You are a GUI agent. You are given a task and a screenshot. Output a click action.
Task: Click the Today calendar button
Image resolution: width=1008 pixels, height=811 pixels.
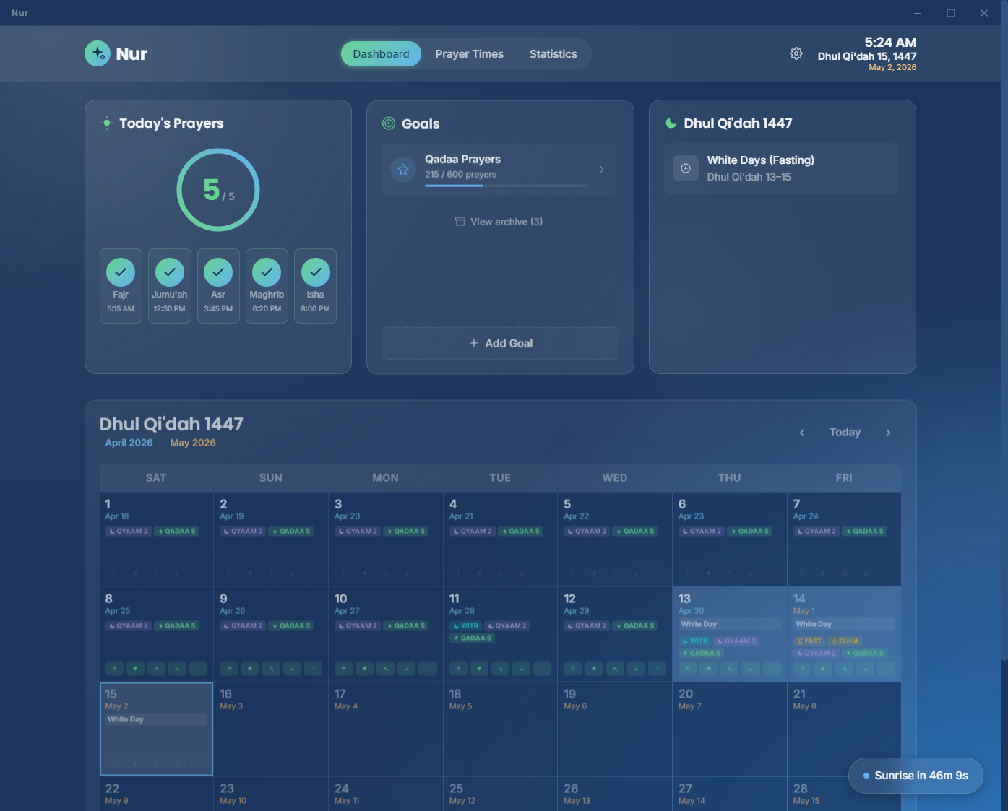[x=845, y=433]
